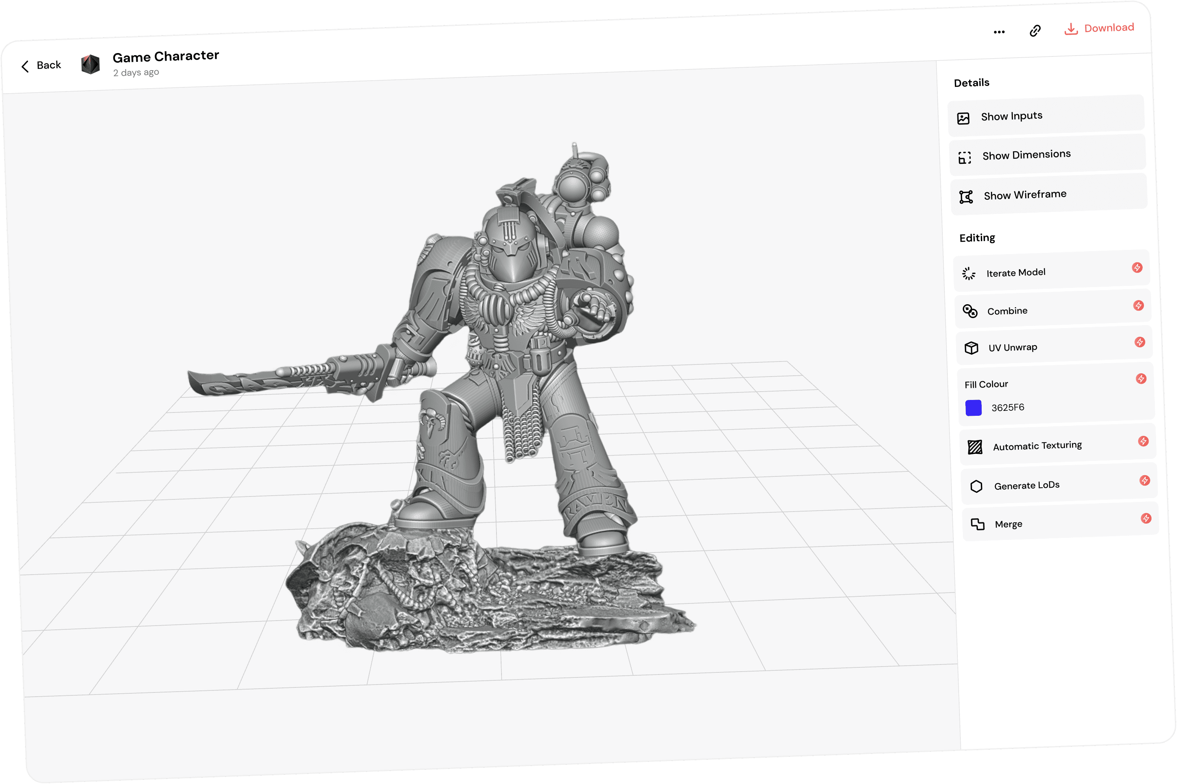Click the Automatic Texturing hatched icon
Viewport: 1177px width, 784px height.
pyautogui.click(x=975, y=447)
